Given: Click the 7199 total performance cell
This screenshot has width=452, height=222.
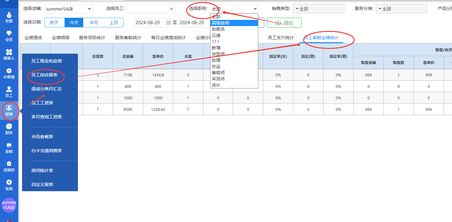Looking at the screenshot, I should (x=128, y=75).
